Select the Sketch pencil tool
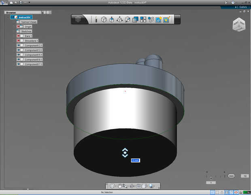This screenshot has width=251, height=195. point(96,19)
